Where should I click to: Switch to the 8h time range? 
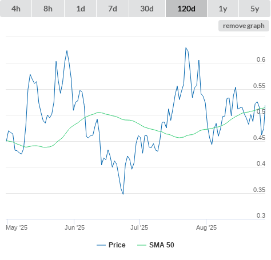pyautogui.click(x=48, y=9)
